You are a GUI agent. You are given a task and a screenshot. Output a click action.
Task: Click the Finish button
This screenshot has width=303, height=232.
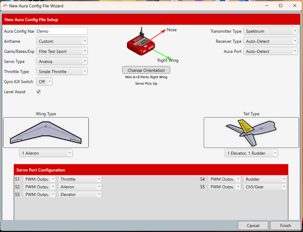(x=285, y=226)
